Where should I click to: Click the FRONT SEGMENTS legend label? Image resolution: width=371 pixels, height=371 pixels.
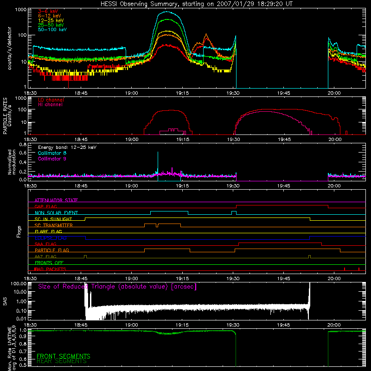coord(64,356)
